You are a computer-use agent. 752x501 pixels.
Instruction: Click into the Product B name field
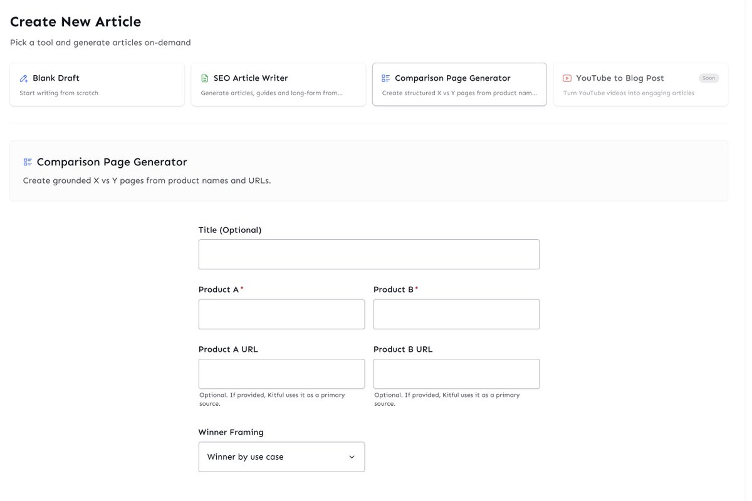[x=456, y=314]
